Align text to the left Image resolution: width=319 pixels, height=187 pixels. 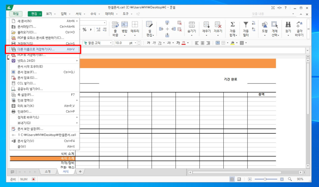pyautogui.click(x=197, y=43)
